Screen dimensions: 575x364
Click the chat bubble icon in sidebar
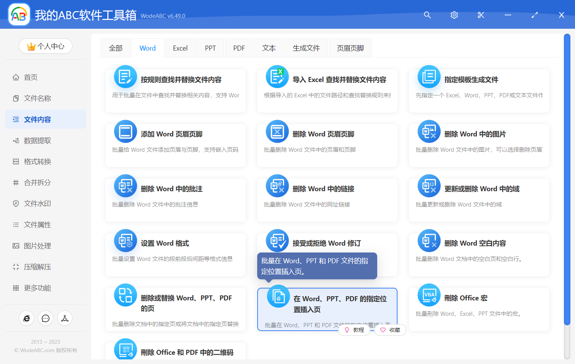[x=46, y=318]
